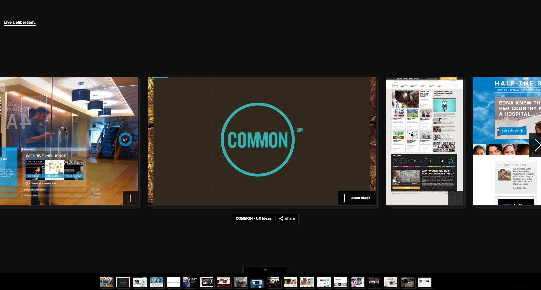Pick the red US map thumbnail in the strip

click(223, 282)
